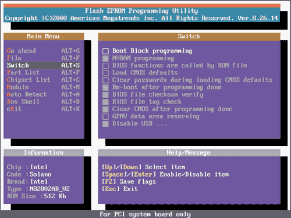This screenshot has width=291, height=218.
Task: Click the Flash EPROM Programming Utility title
Action: (141, 11)
